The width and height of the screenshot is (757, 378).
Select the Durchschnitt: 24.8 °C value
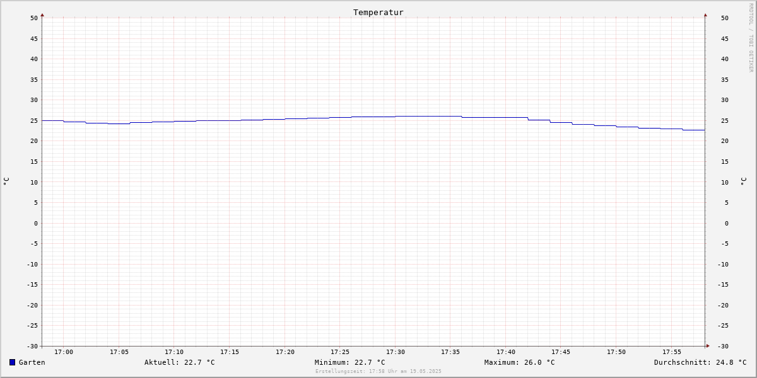click(700, 362)
